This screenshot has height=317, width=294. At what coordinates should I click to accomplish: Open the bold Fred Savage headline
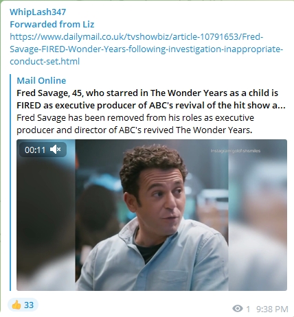(x=151, y=99)
